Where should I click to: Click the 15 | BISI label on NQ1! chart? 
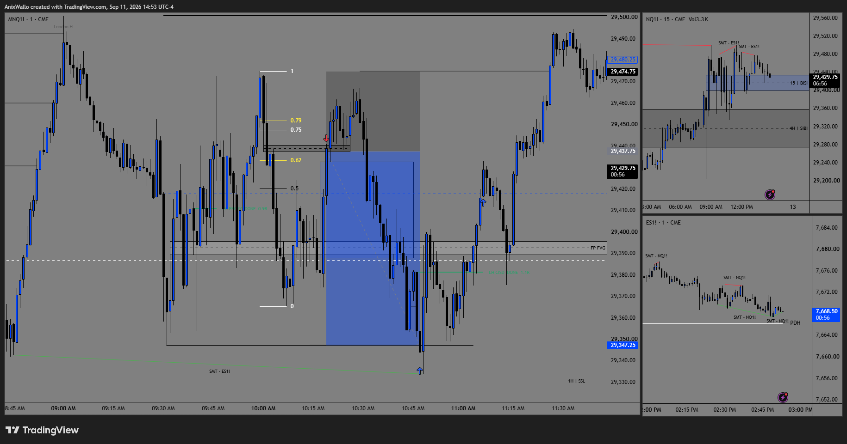click(x=799, y=83)
